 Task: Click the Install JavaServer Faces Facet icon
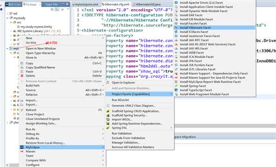(x=176, y=36)
